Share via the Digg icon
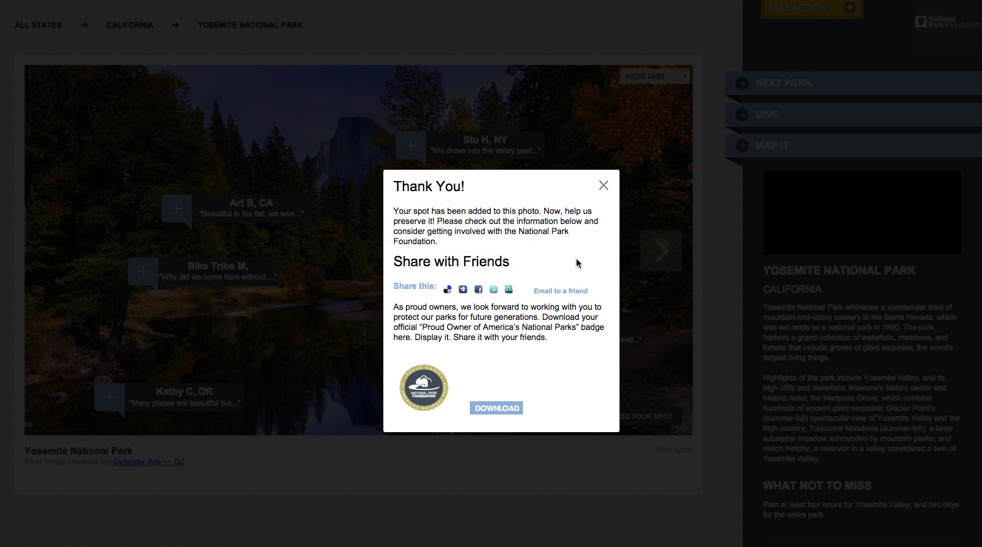Viewport: 982px width, 547px height. [x=463, y=290]
